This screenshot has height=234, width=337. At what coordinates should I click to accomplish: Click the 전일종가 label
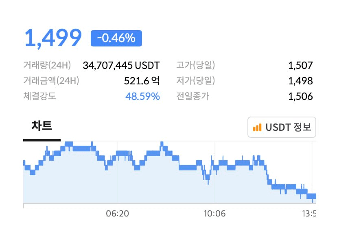pyautogui.click(x=193, y=96)
